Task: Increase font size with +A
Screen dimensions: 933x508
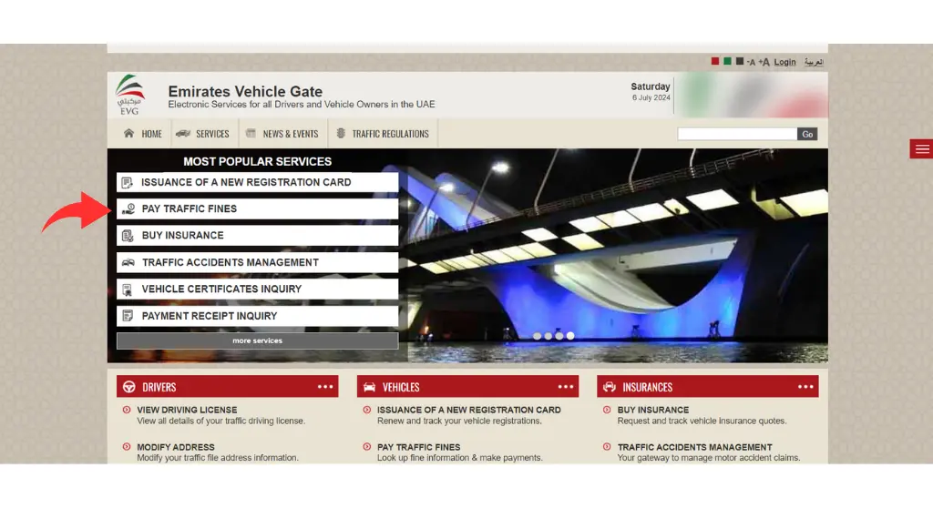Action: [x=764, y=62]
